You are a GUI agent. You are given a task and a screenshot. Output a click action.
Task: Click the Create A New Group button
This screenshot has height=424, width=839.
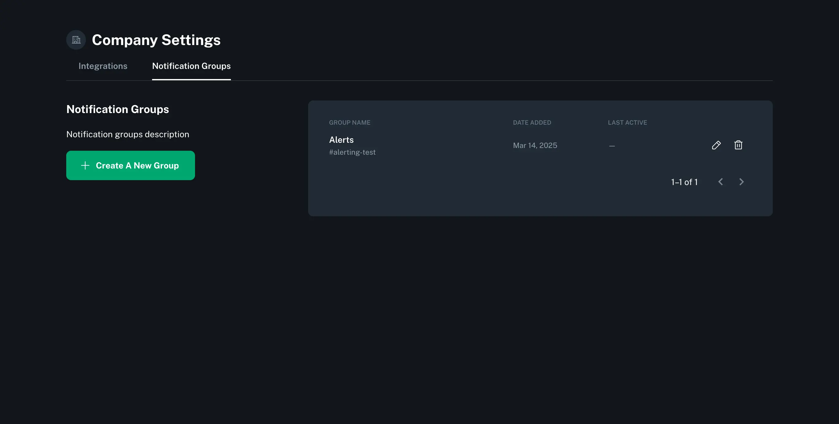pos(130,165)
